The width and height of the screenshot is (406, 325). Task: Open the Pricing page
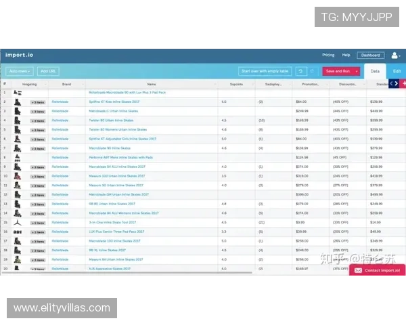pos(328,56)
